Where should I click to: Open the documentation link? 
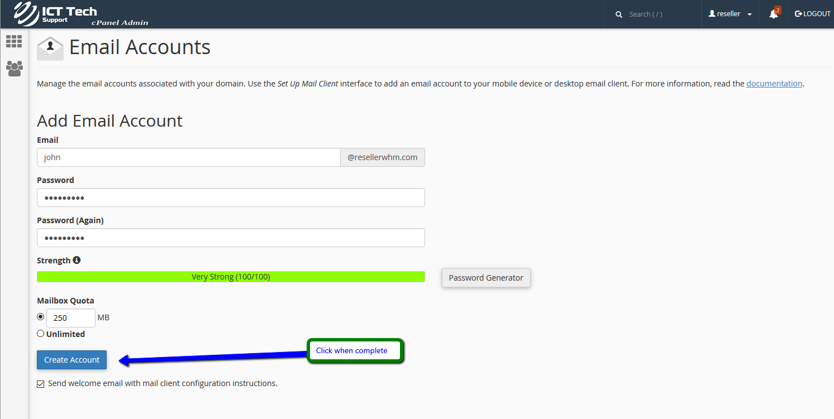(x=774, y=84)
